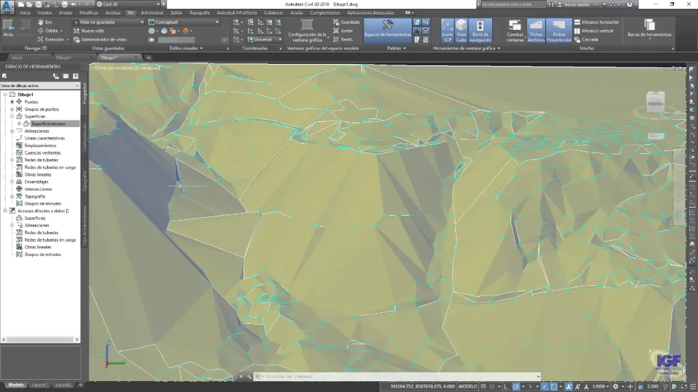Toggle the Barra de navegación
This screenshot has height=392, width=698.
(x=481, y=31)
